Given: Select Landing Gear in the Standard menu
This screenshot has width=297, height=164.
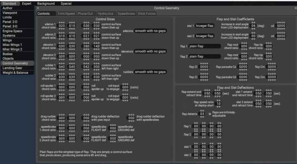Looking at the screenshot, I should click(x=12, y=68).
